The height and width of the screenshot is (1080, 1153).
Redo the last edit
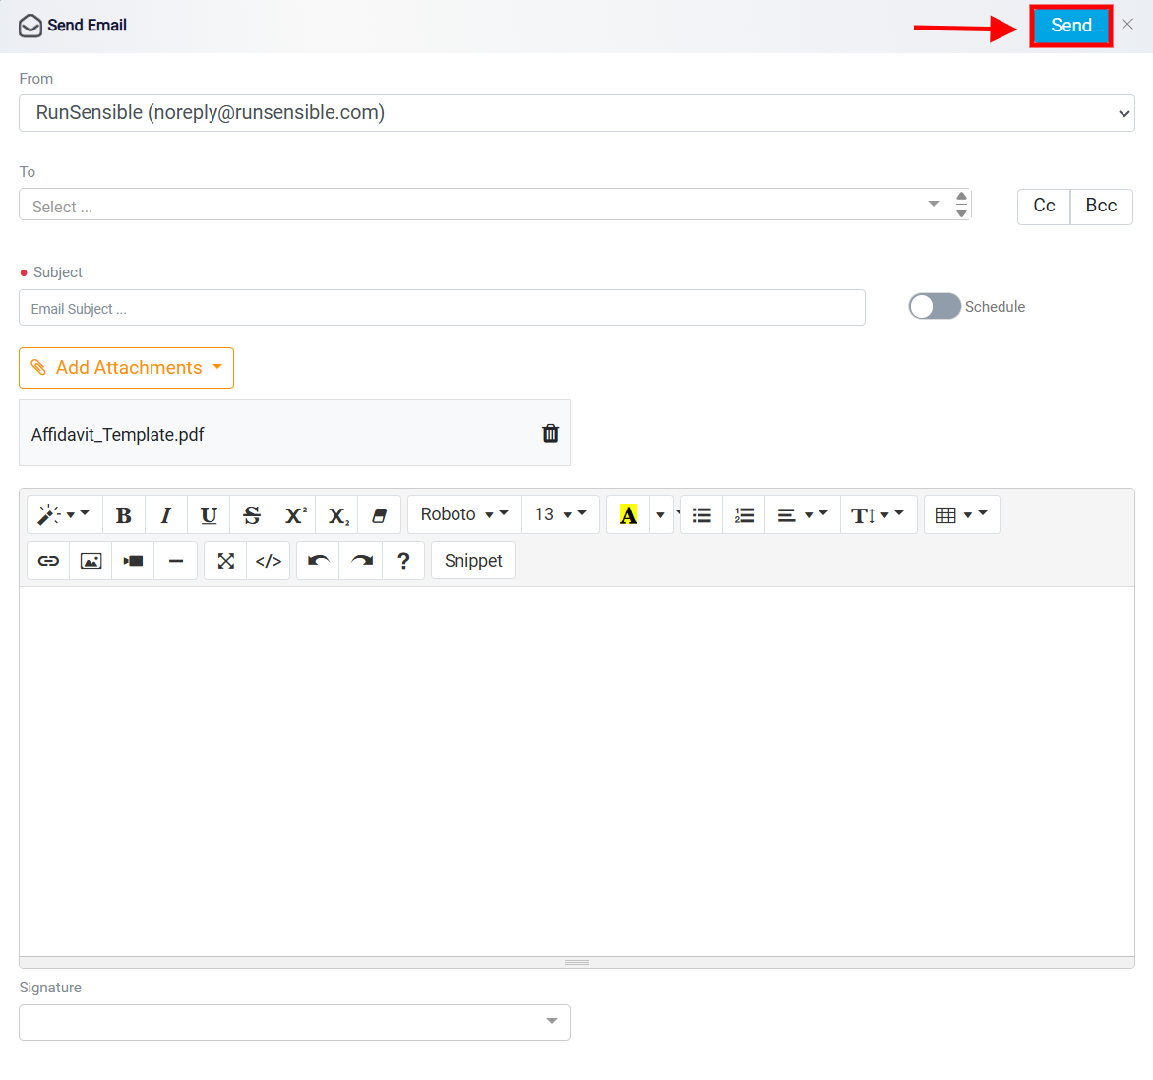361,561
